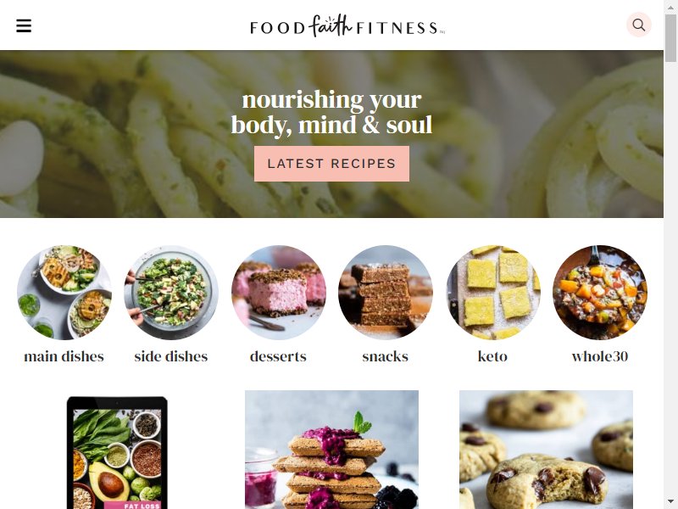Open the chocolate chip cookies recipe photo
678x509 pixels.
546,450
